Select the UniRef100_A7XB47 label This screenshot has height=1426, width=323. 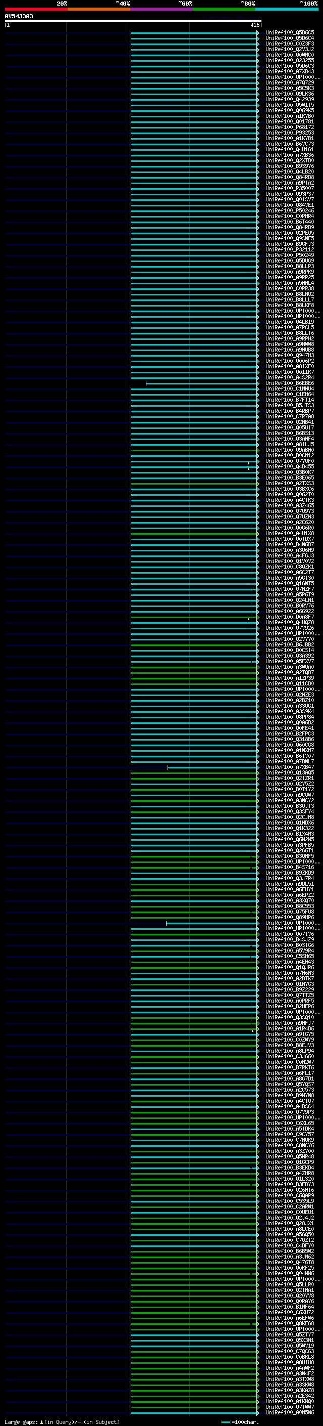[x=290, y=767]
